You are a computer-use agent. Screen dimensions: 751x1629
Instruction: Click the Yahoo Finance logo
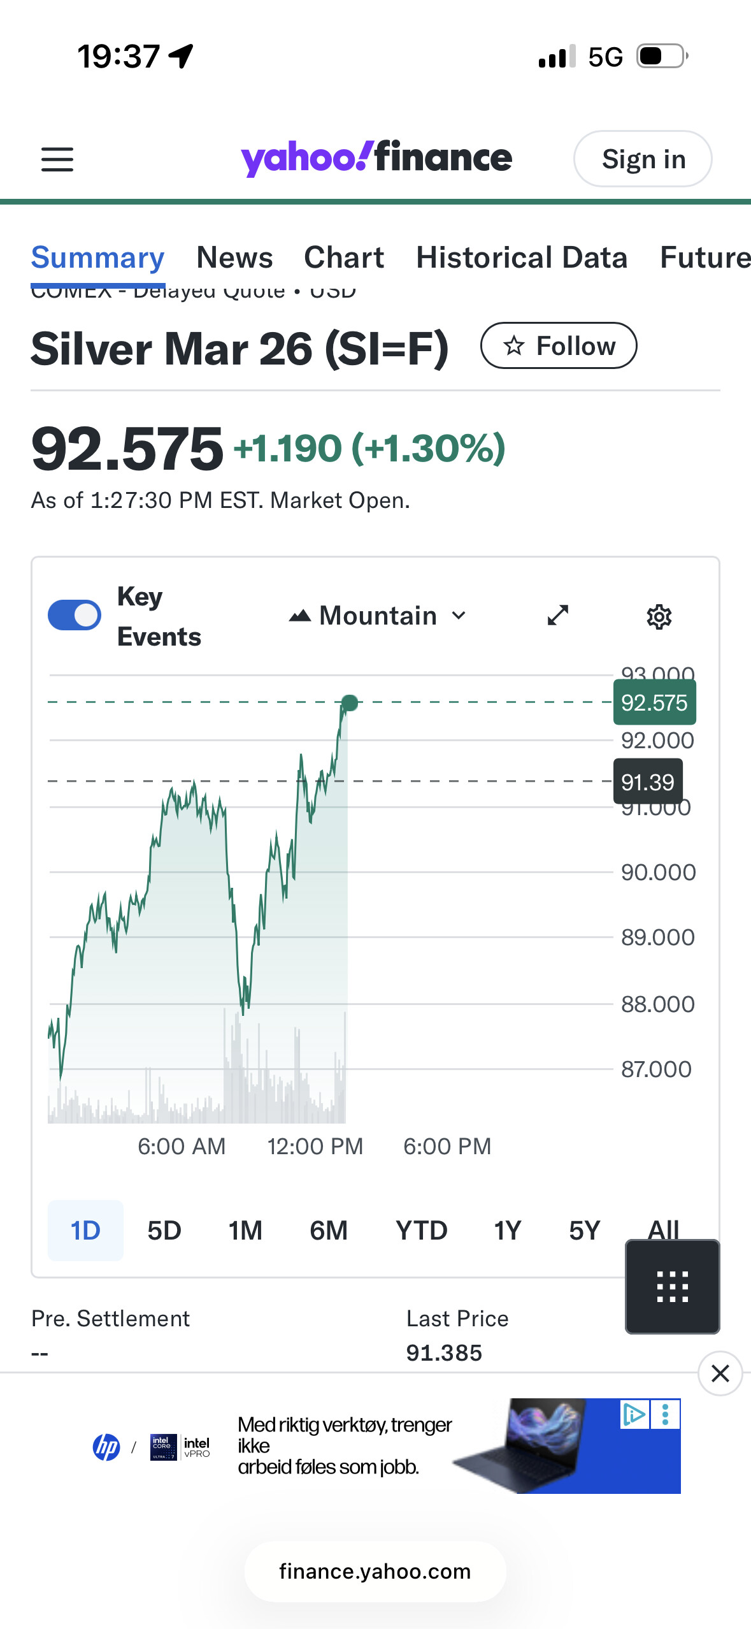376,158
